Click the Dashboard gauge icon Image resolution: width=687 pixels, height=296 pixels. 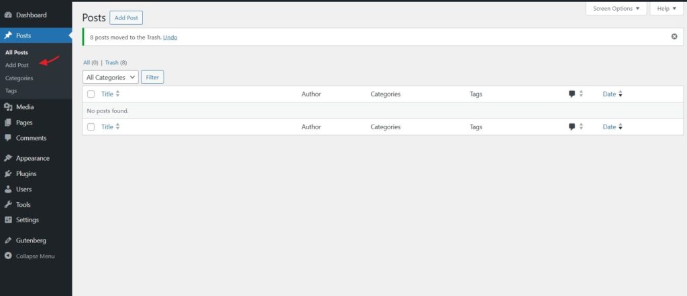click(8, 15)
